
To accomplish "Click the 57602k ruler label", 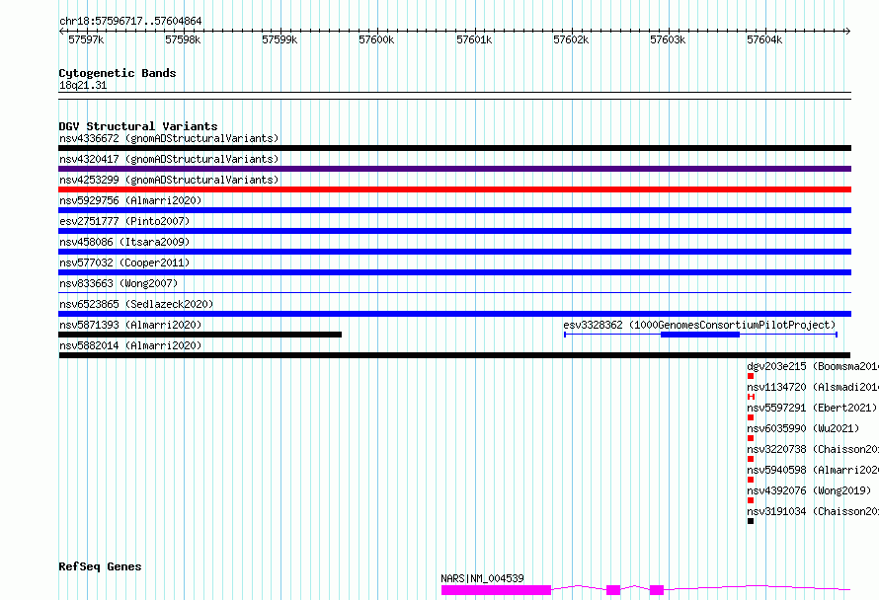I will coord(571,39).
